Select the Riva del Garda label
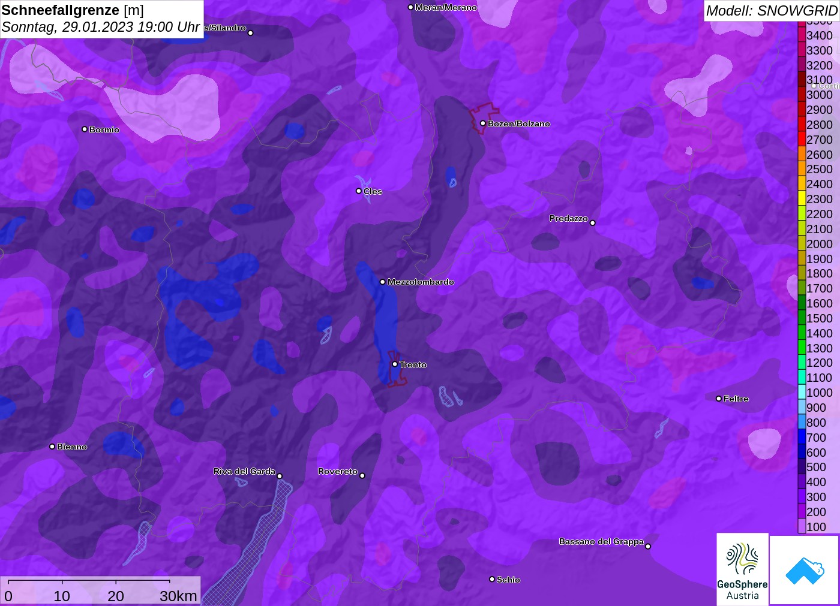Image resolution: width=840 pixels, height=606 pixels. 244,471
